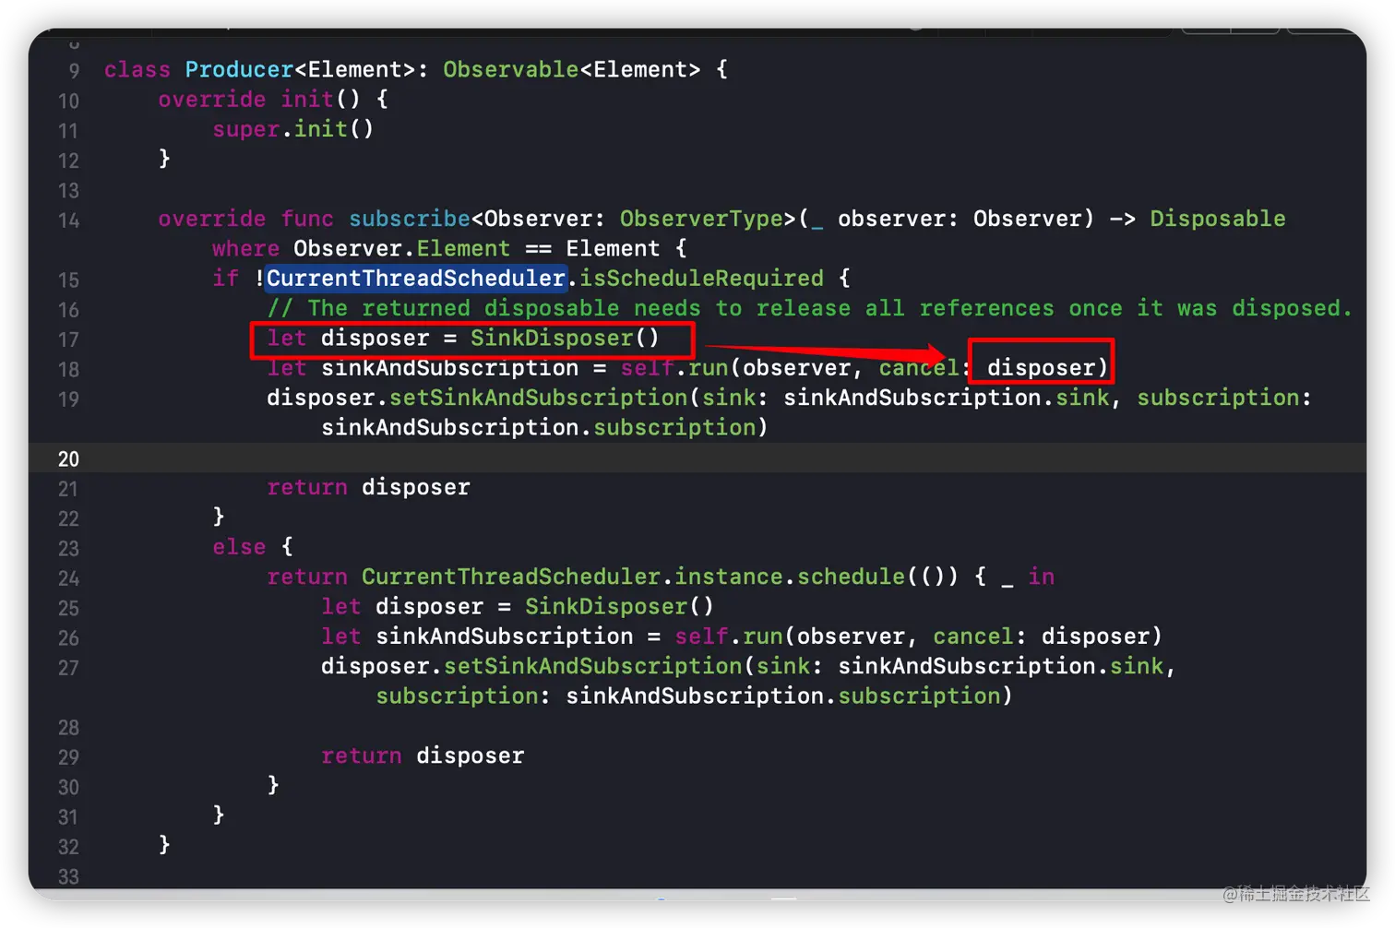Click the else keyword on line 23
The height and width of the screenshot is (928, 1395).
point(239,547)
